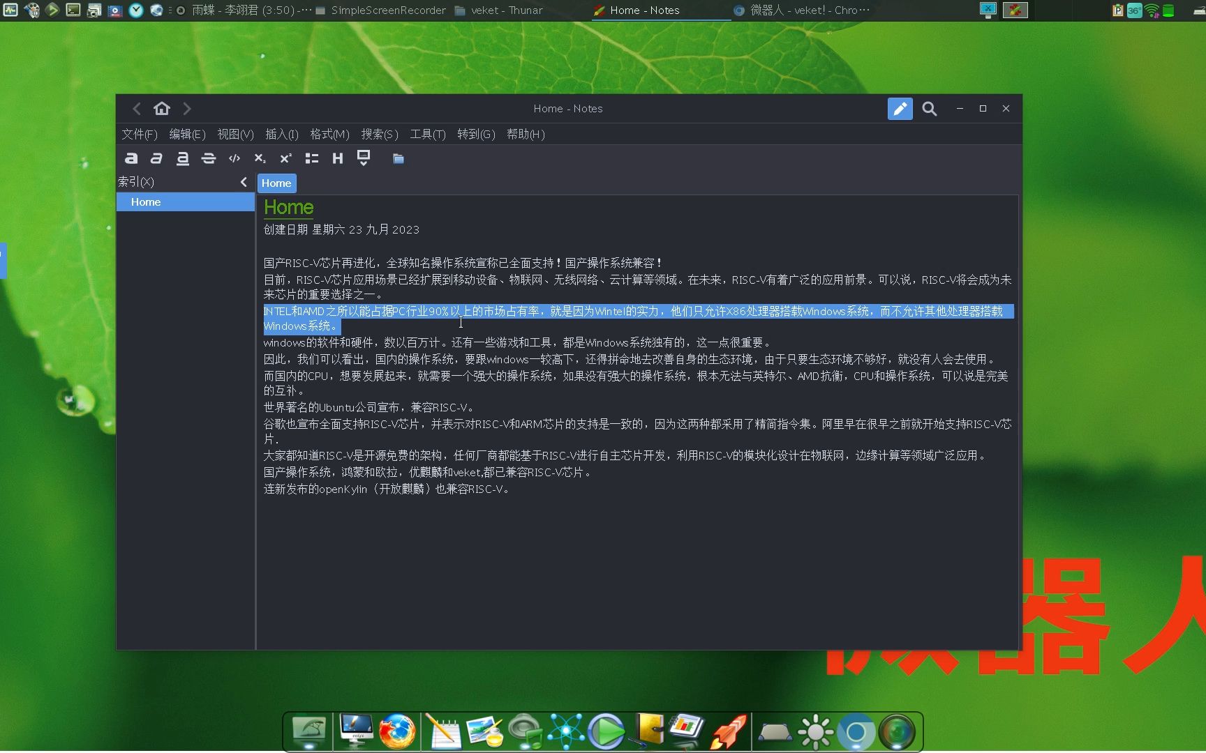This screenshot has width=1206, height=753.
Task: Open the brightness sun dock icon
Action: pos(815,732)
